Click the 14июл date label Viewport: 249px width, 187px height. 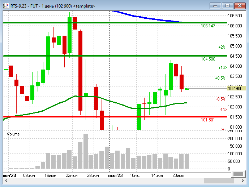tap(157, 175)
